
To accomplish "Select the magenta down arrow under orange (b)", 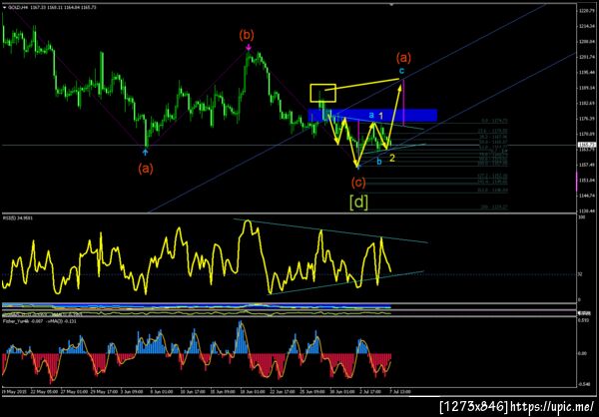I will (249, 48).
